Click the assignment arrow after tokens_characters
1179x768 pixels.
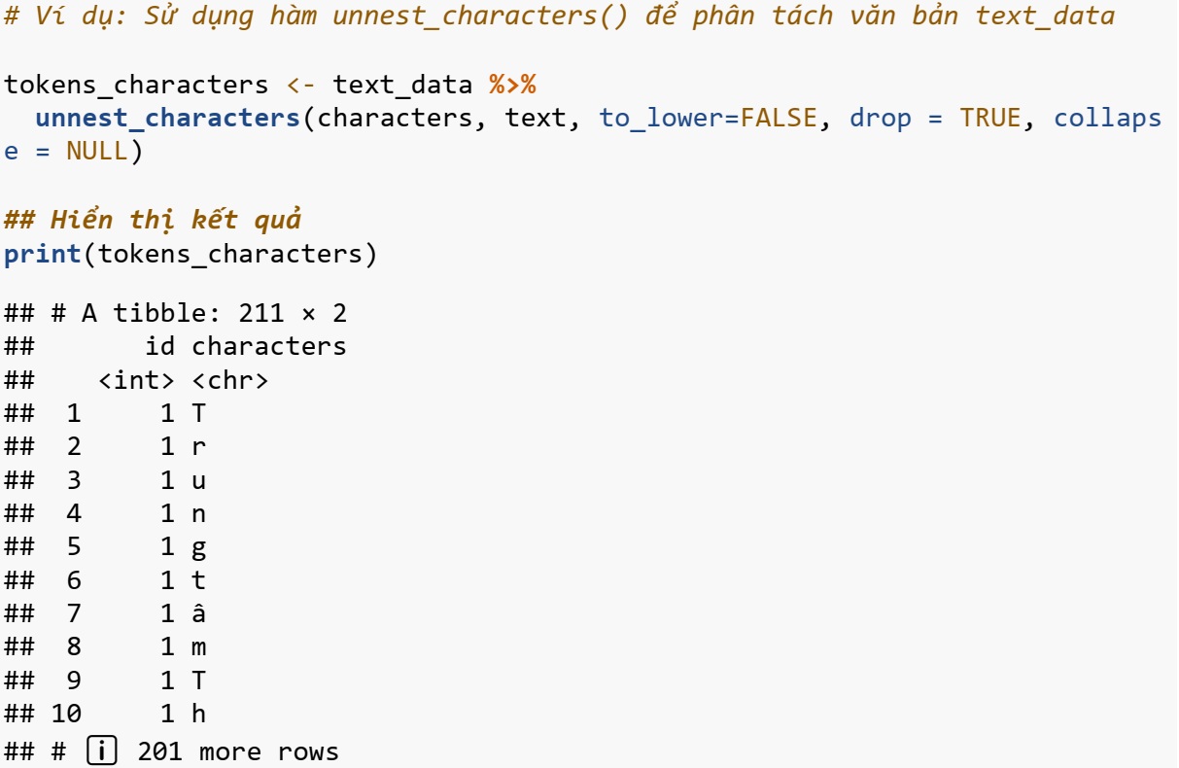tap(300, 85)
